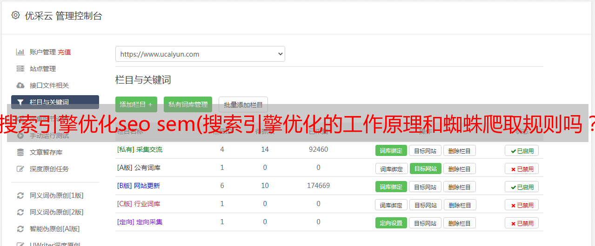Click 词库绑定 for the 公有词库 row
The image size is (595, 246).
[x=392, y=168]
